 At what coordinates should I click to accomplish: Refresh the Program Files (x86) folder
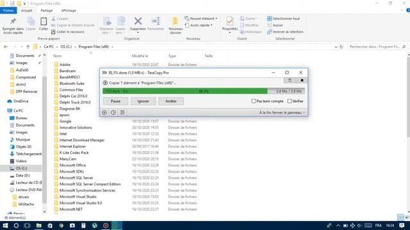[341, 47]
